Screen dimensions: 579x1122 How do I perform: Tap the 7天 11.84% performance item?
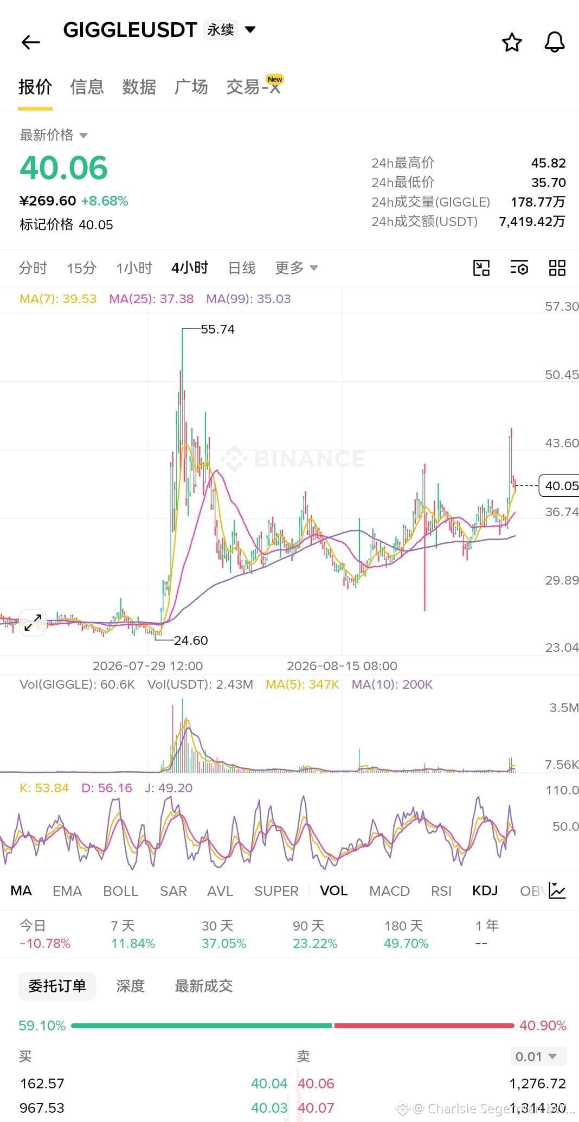[x=133, y=934]
